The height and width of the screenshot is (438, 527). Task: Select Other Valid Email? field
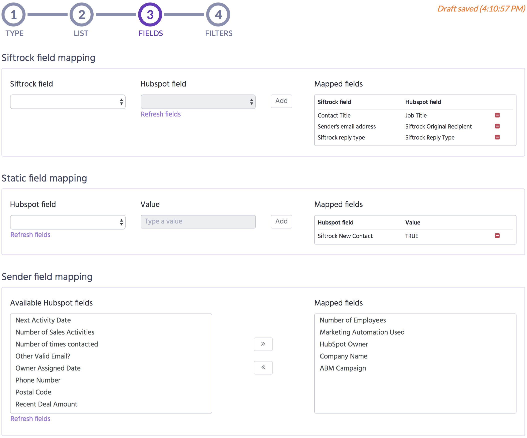tap(111, 356)
